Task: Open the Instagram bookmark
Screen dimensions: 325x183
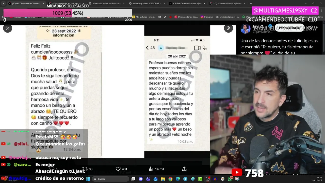Action: point(207,17)
